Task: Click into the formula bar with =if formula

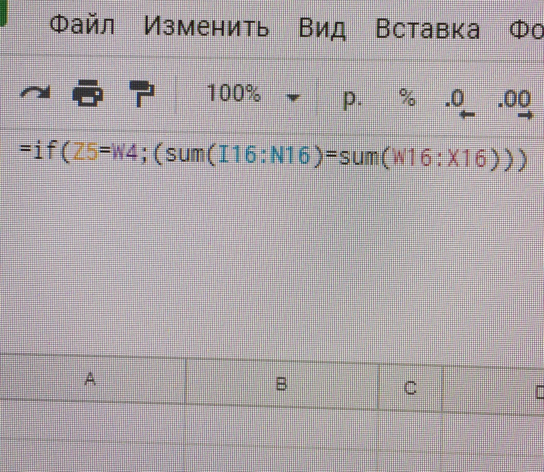Action: pos(274,156)
